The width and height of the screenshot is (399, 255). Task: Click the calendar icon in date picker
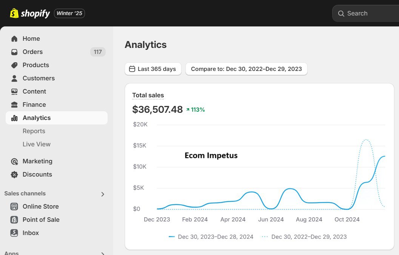point(132,69)
